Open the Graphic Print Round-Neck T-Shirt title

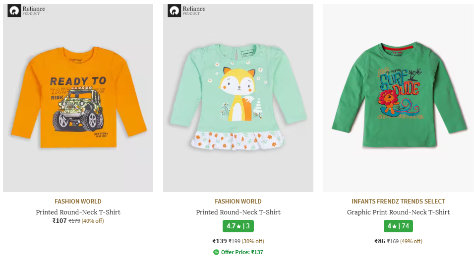tap(398, 212)
